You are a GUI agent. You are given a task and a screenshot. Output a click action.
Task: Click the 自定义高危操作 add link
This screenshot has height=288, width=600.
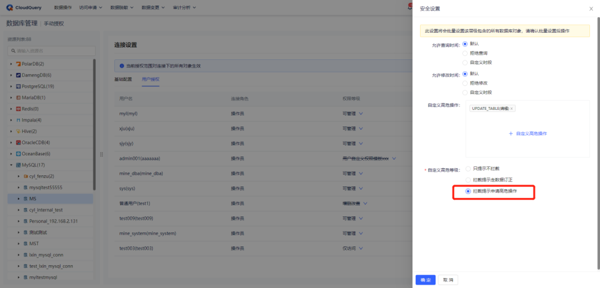coord(528,134)
